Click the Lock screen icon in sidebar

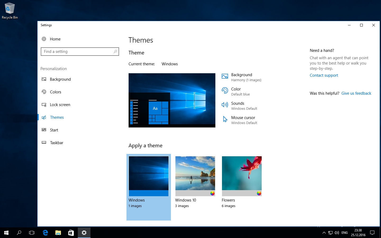[x=44, y=105]
